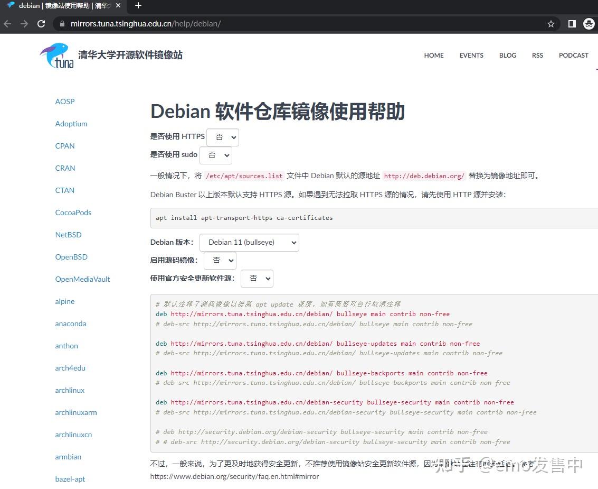Click the browser forward navigation arrow
The image size is (598, 489).
(x=24, y=23)
